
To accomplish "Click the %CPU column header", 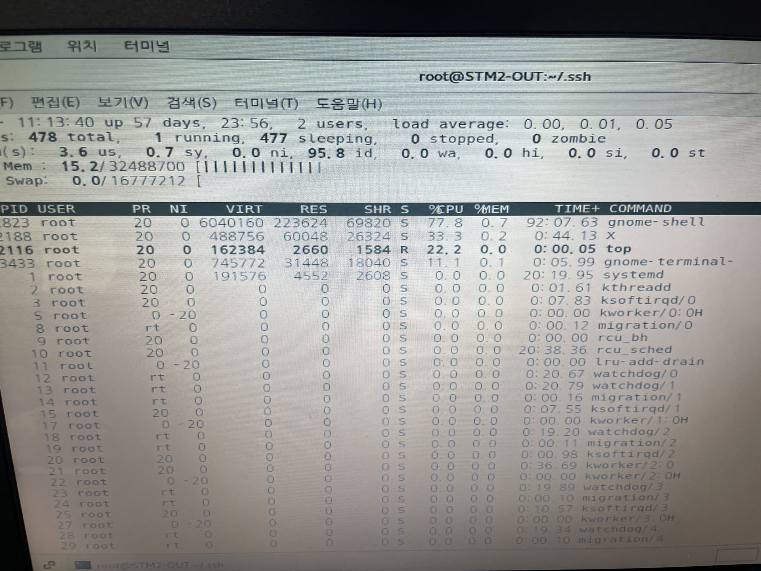I will click(446, 209).
